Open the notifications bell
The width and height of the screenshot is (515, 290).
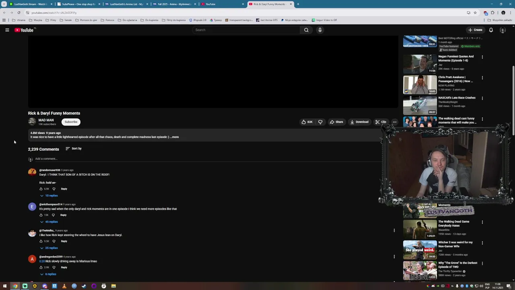491,30
